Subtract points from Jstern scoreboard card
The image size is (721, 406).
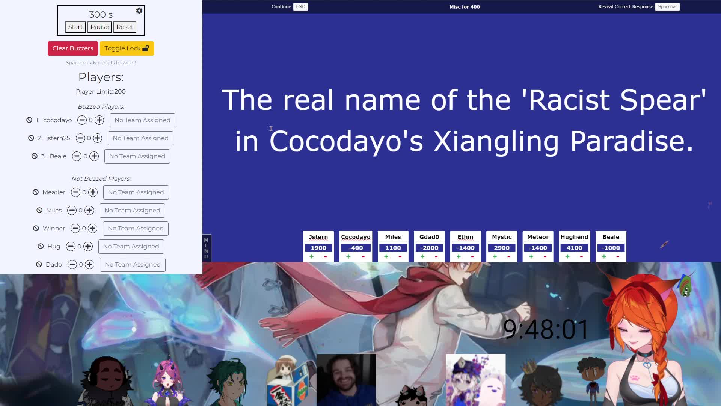tap(325, 256)
